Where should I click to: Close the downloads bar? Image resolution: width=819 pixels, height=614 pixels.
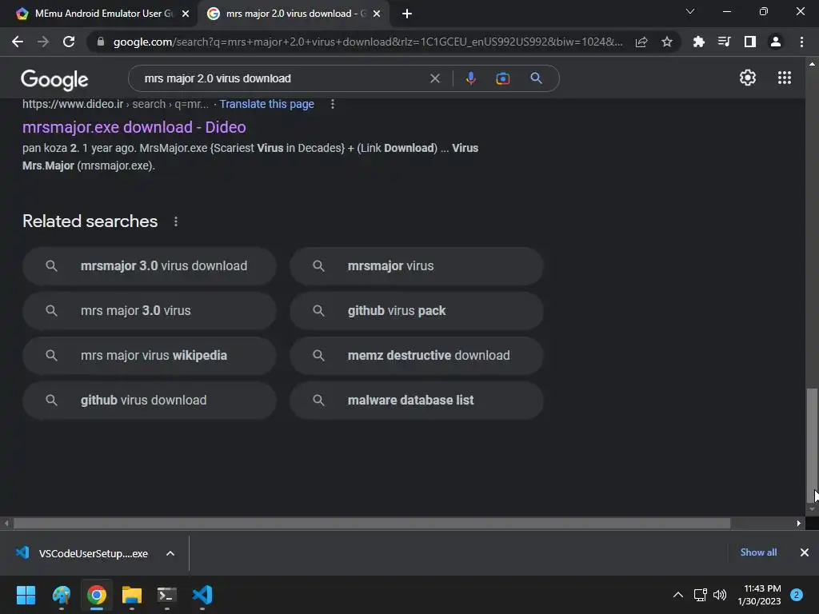pos(805,552)
